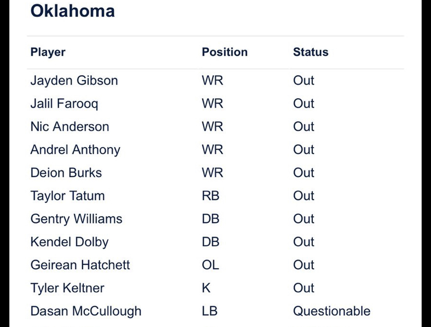Select the Status column header
Screen dimensions: 431x327
[311, 52]
